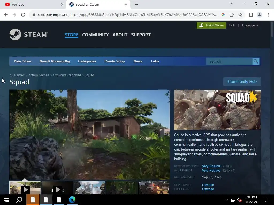Click the orange highlighted taskbar file icon

click(x=33, y=200)
